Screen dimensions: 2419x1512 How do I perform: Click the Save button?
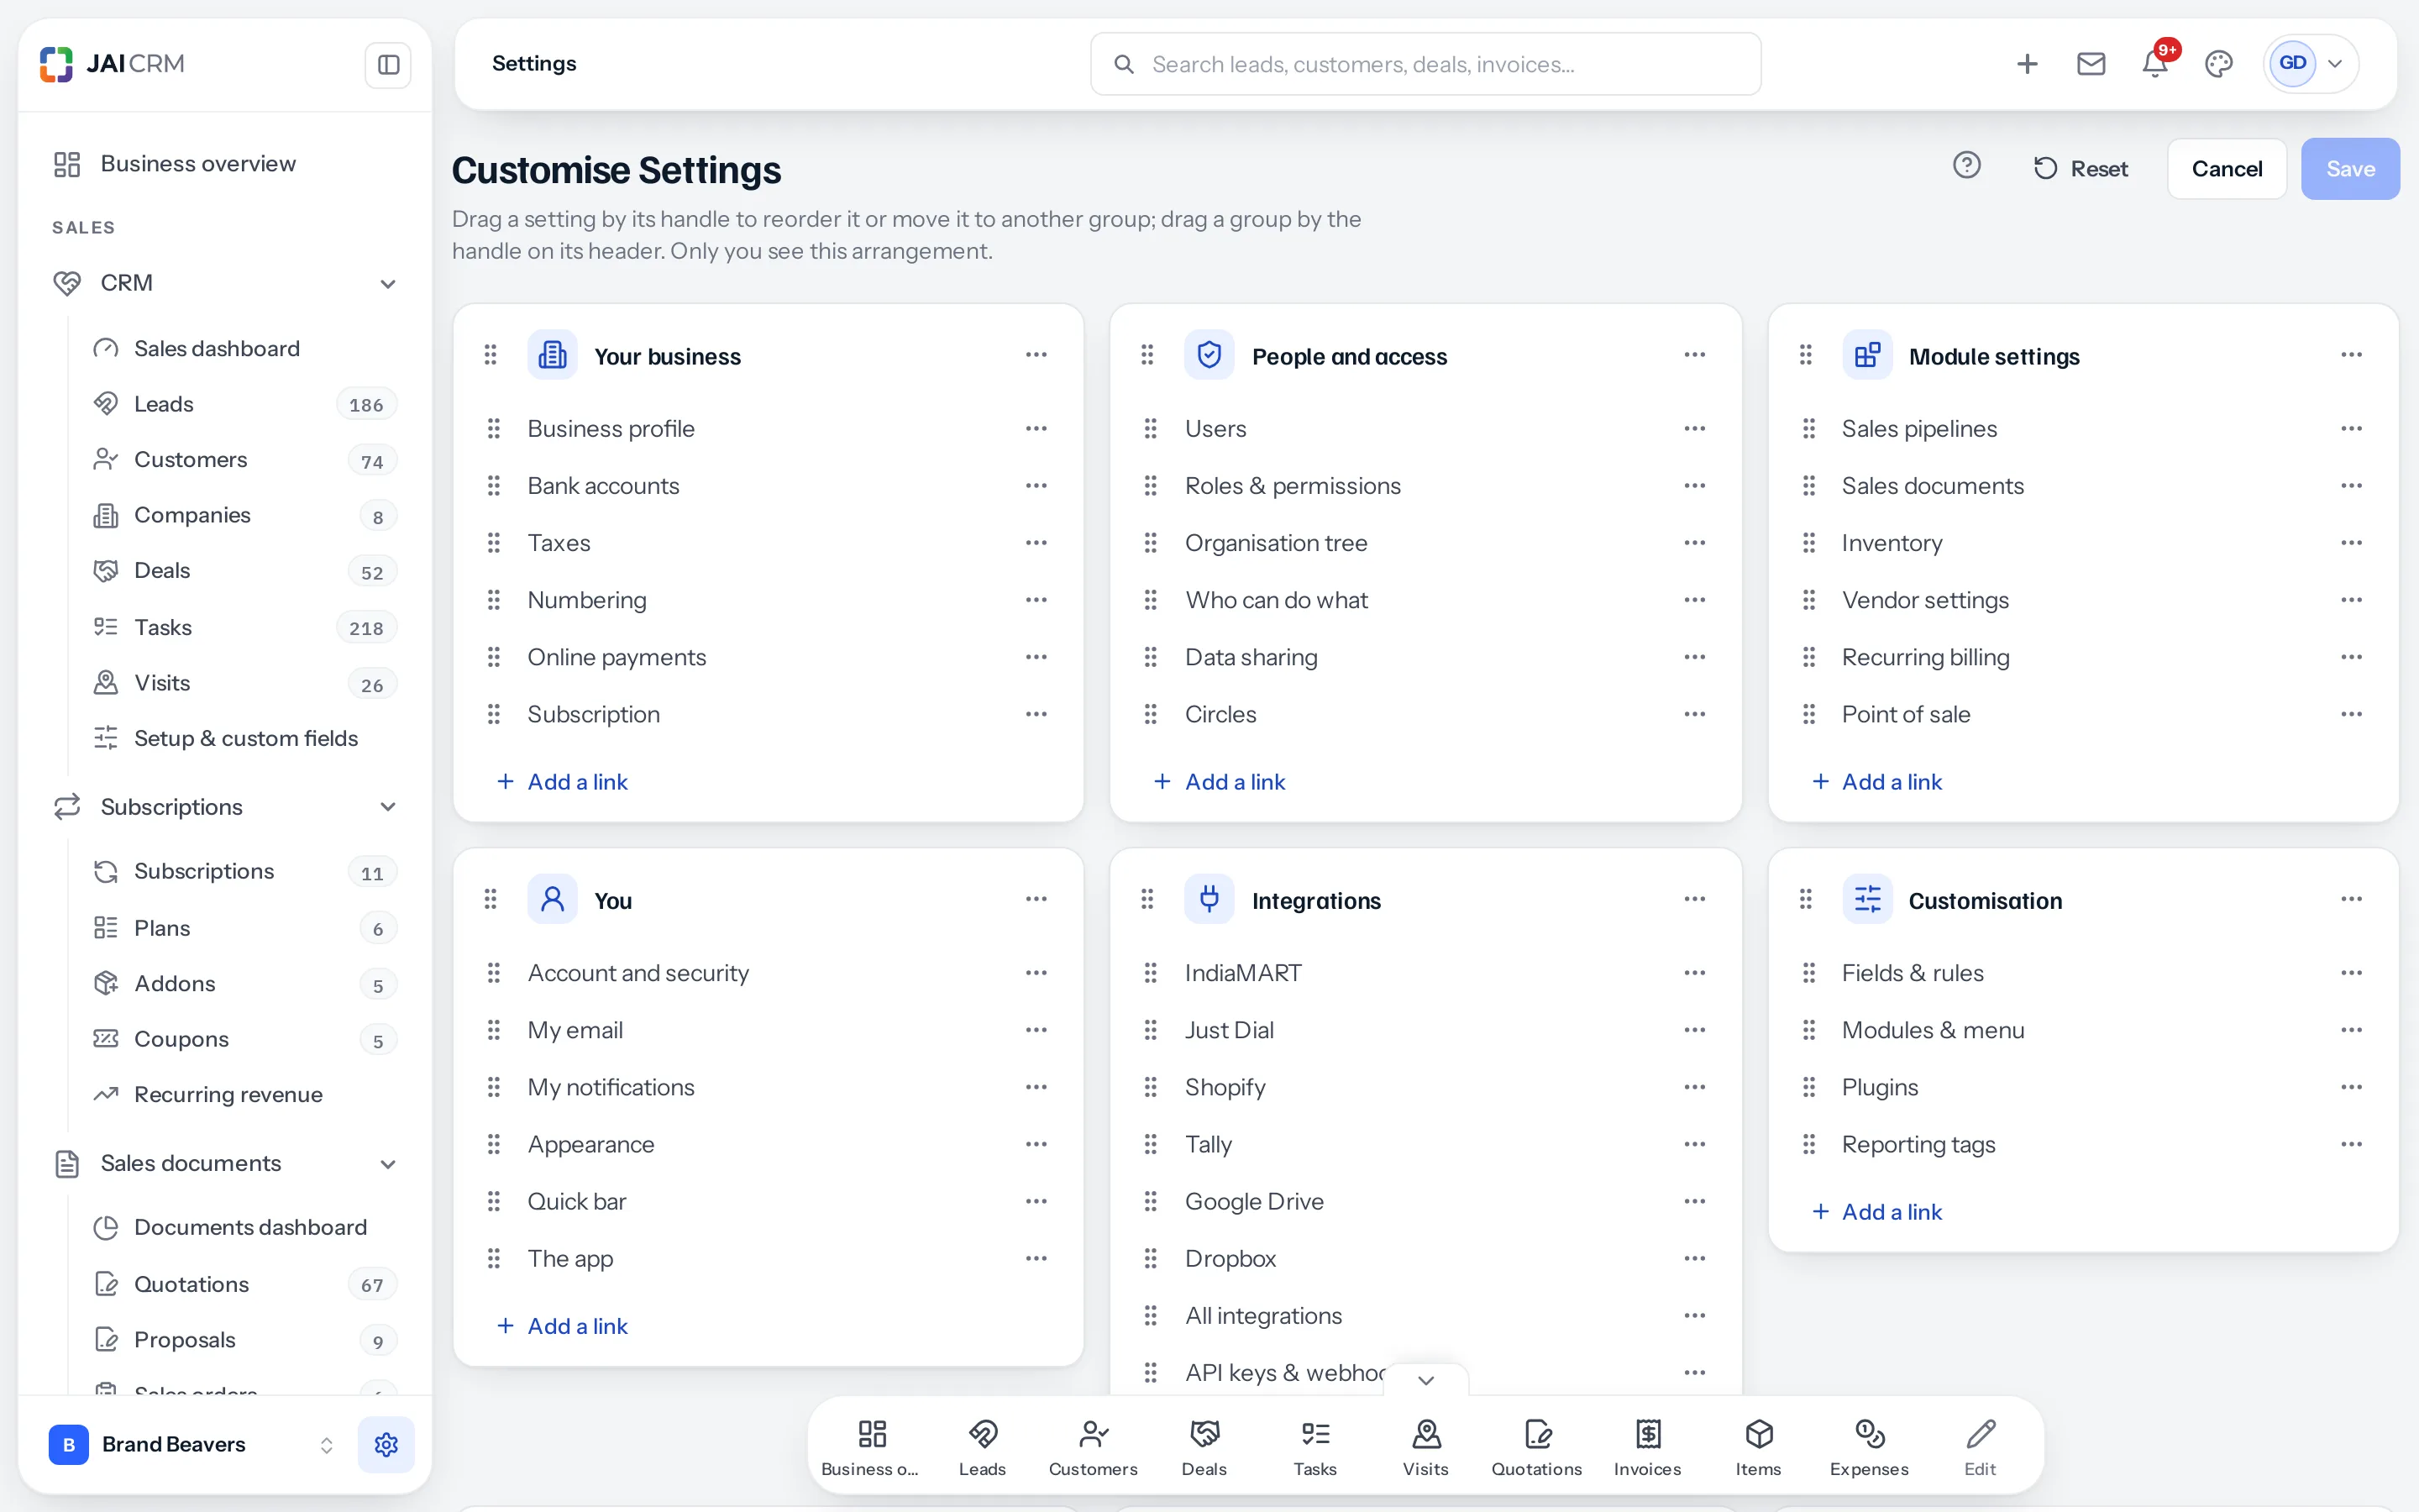coord(2350,169)
